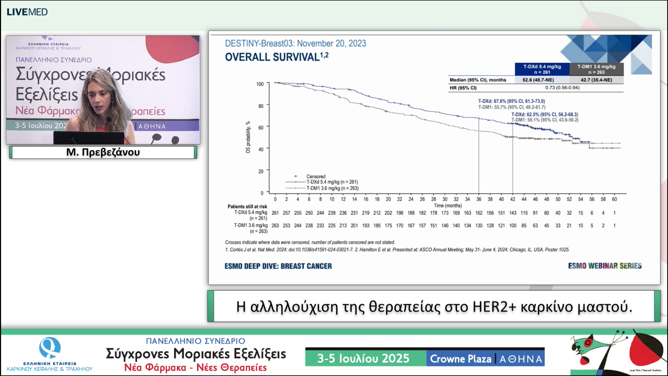668x376 pixels.
Task: Click the speaker name label Μ. Πρεβεζάνου
Action: point(103,152)
